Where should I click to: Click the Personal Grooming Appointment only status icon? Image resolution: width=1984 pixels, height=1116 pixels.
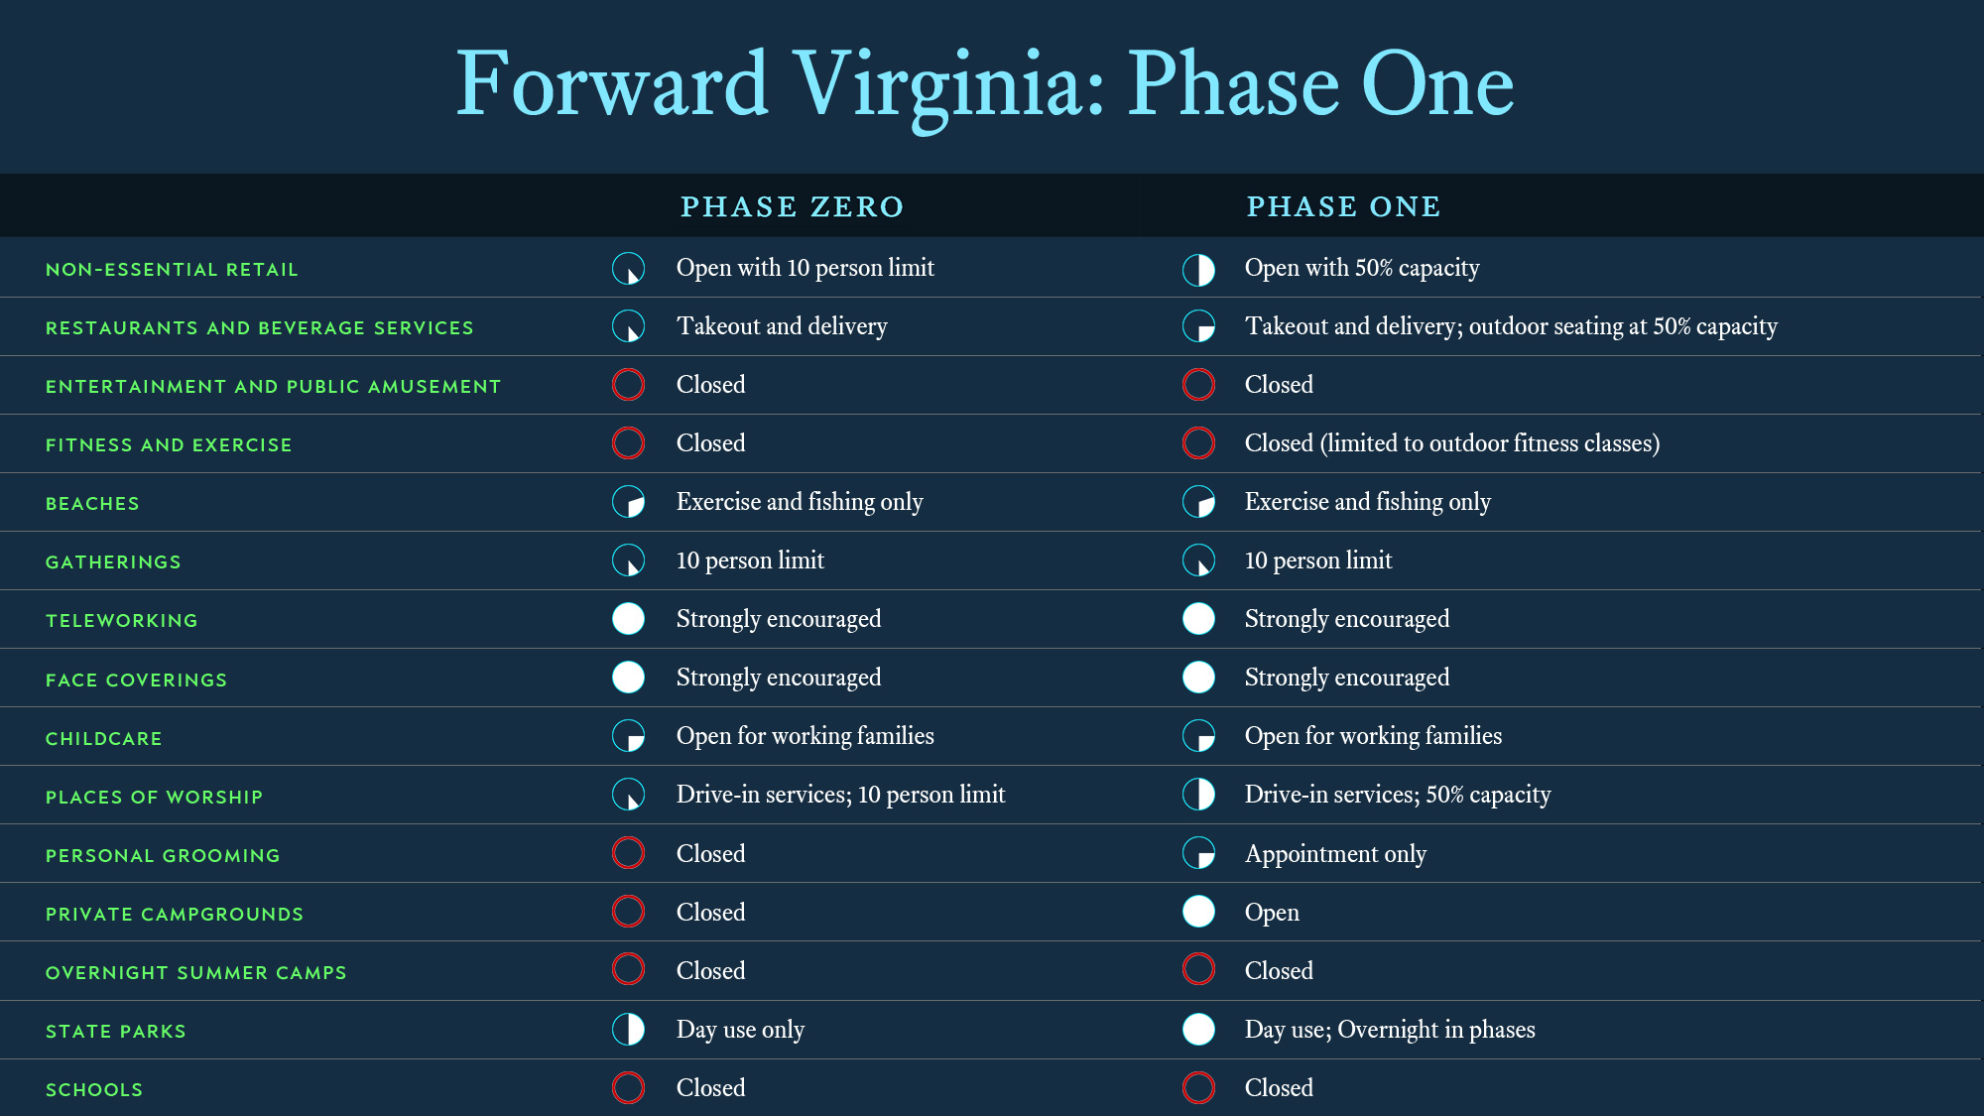pos(1198,853)
